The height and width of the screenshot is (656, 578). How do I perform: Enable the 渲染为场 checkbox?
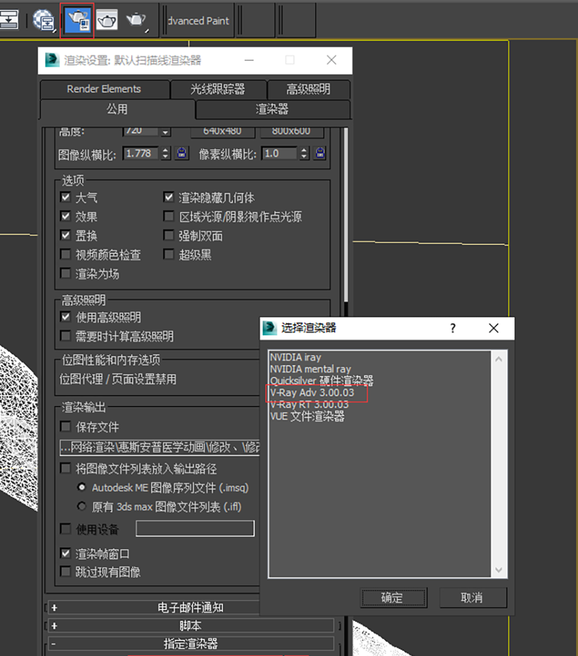point(66,274)
